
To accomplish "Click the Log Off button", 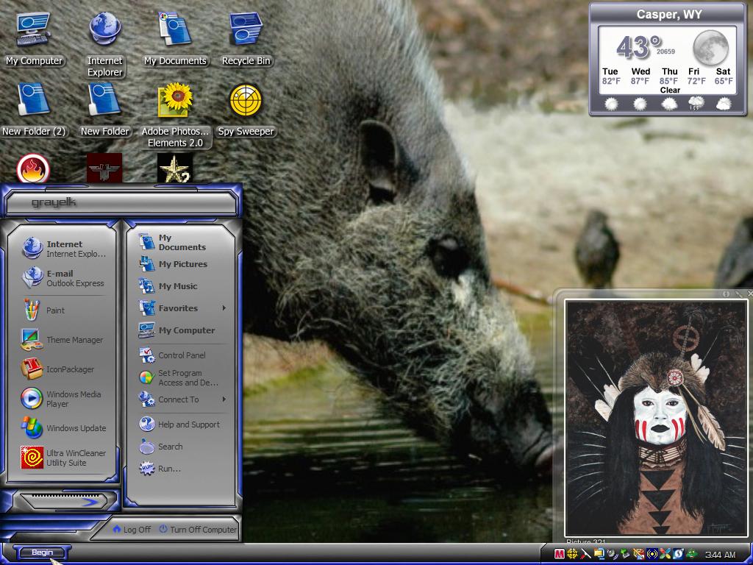I will click(132, 529).
